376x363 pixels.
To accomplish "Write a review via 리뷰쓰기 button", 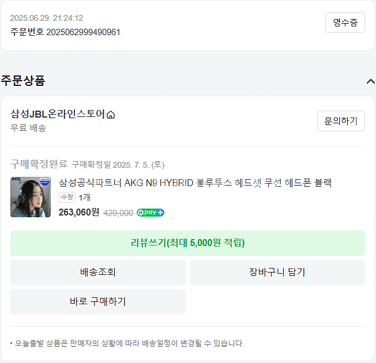I will coord(187,243).
